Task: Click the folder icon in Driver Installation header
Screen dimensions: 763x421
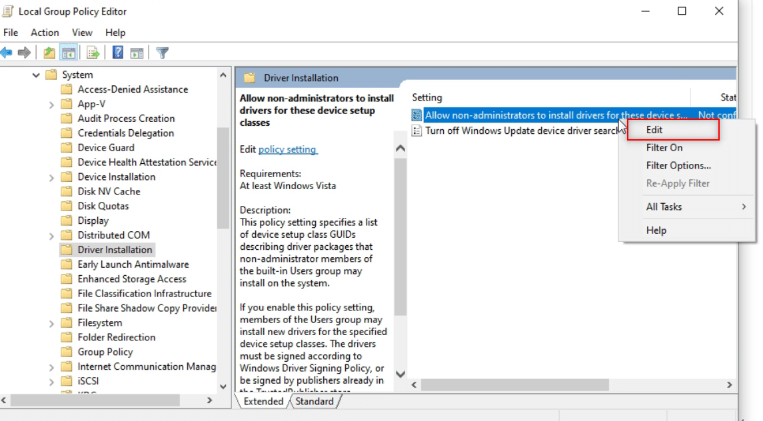Action: tap(250, 78)
